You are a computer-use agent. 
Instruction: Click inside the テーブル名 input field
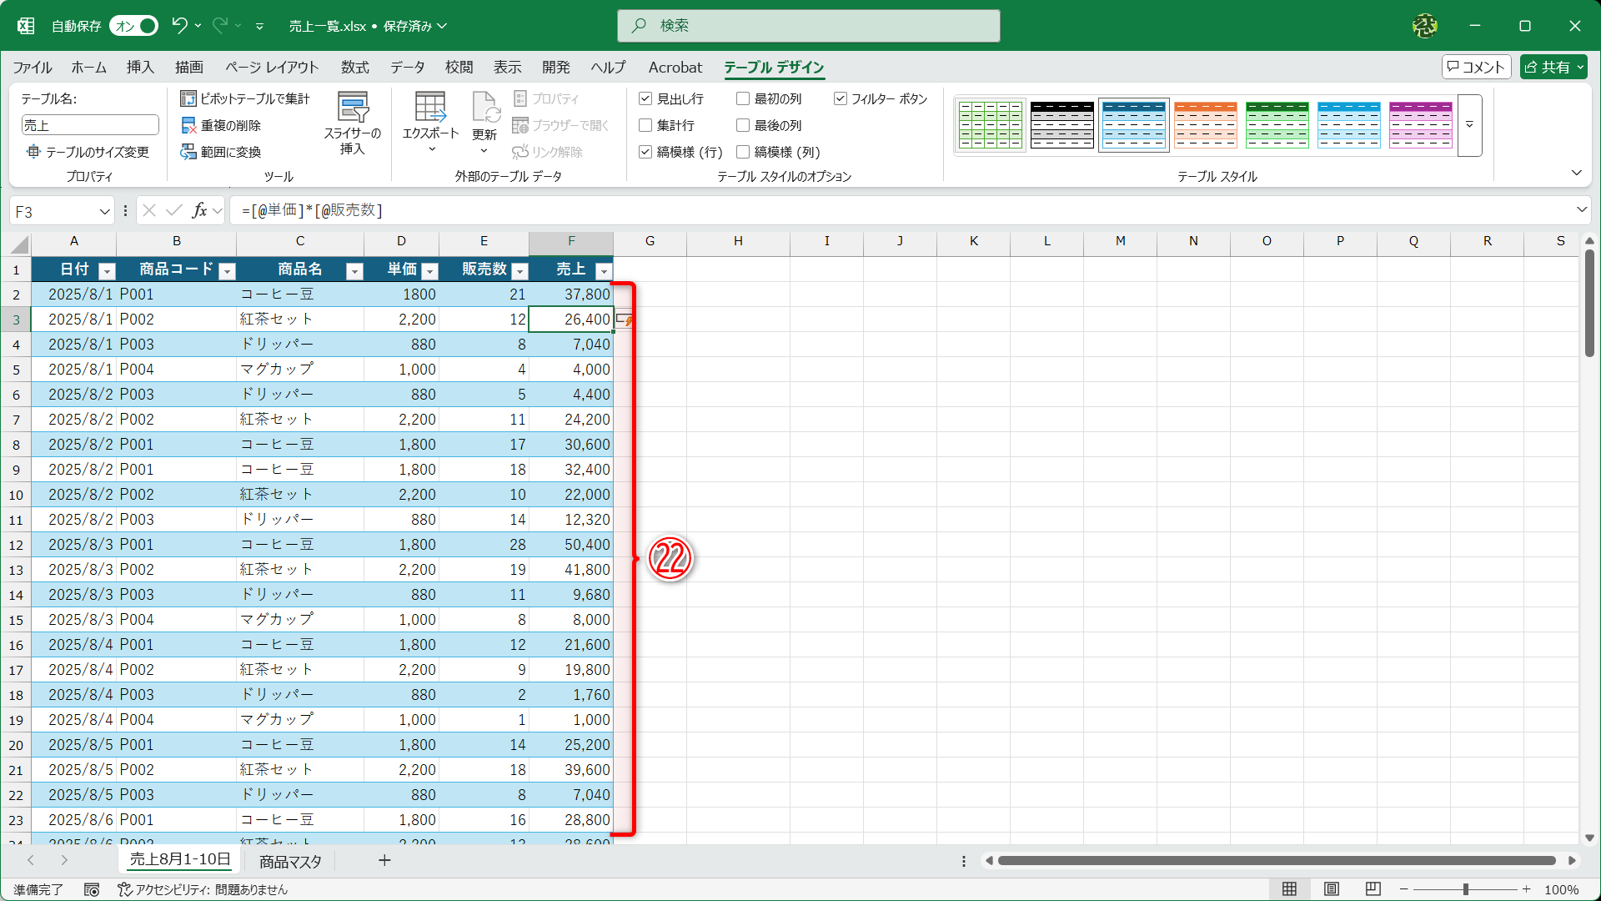[89, 124]
